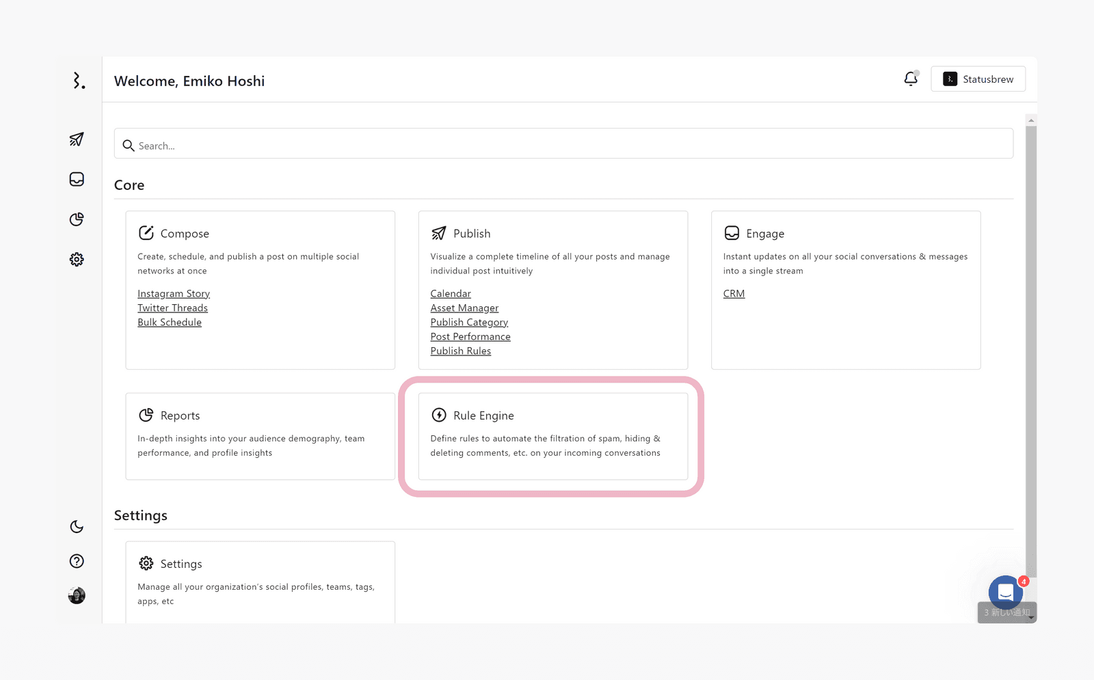Open the Instagram Story link
Viewport: 1094px width, 680px height.
(174, 294)
